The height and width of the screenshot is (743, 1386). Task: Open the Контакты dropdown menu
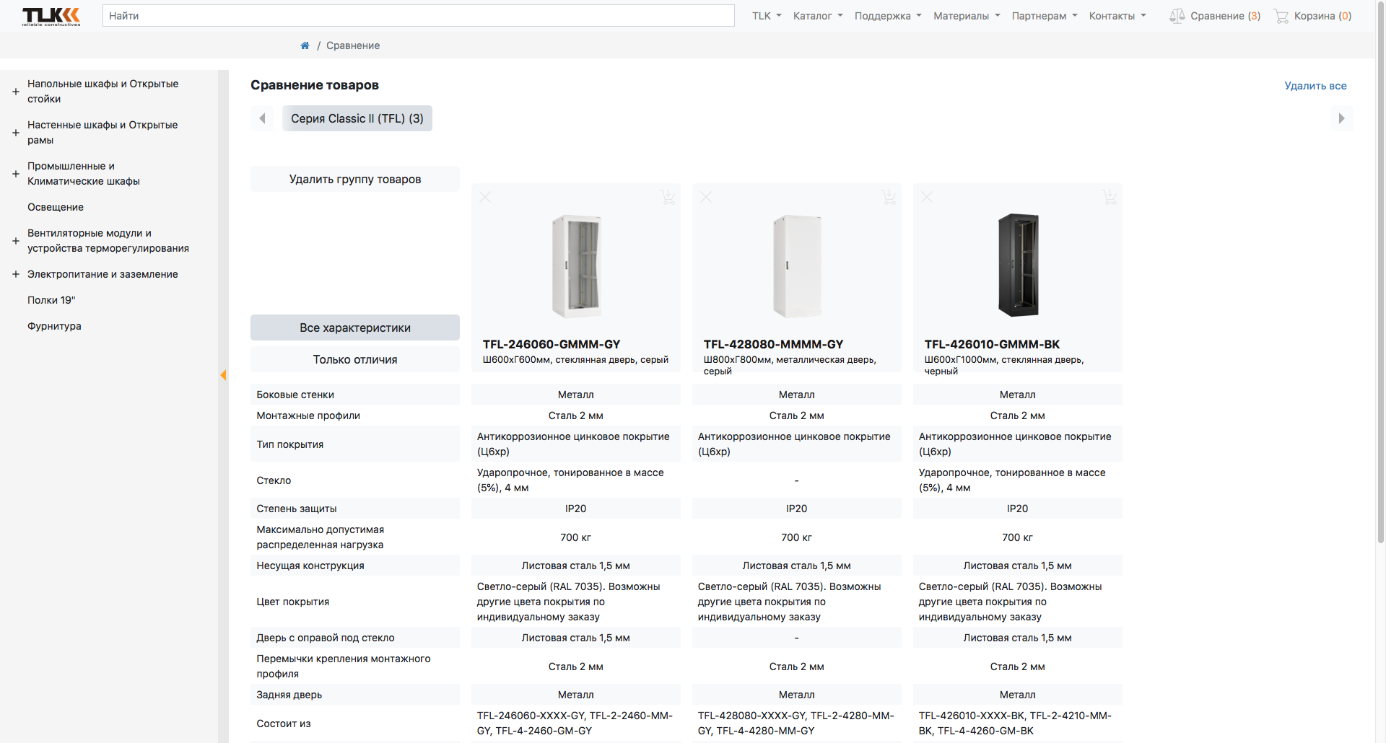(1117, 16)
